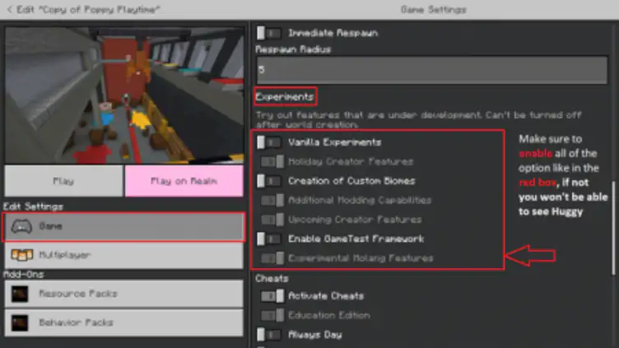Image resolution: width=619 pixels, height=348 pixels.
Task: Click the world preview thumbnail
Action: [x=124, y=95]
